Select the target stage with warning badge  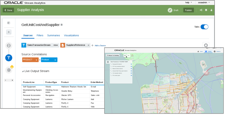pyautogui.click(x=9, y=70)
